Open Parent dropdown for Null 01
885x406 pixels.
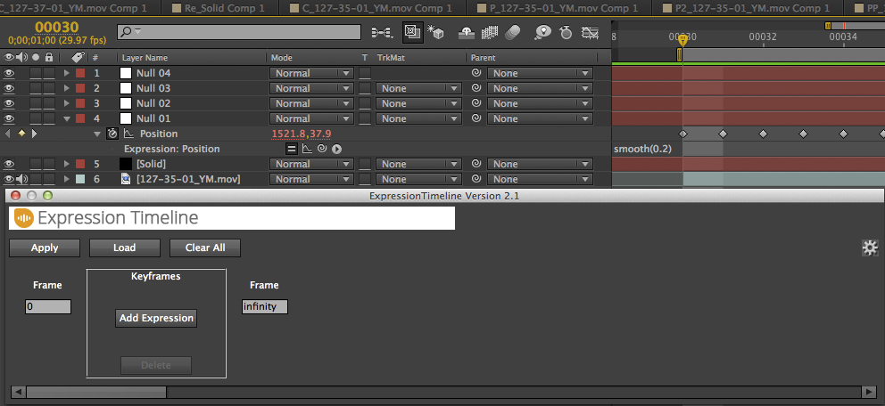[540, 118]
